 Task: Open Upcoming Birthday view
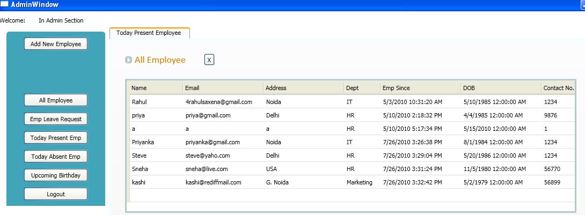[x=56, y=175]
